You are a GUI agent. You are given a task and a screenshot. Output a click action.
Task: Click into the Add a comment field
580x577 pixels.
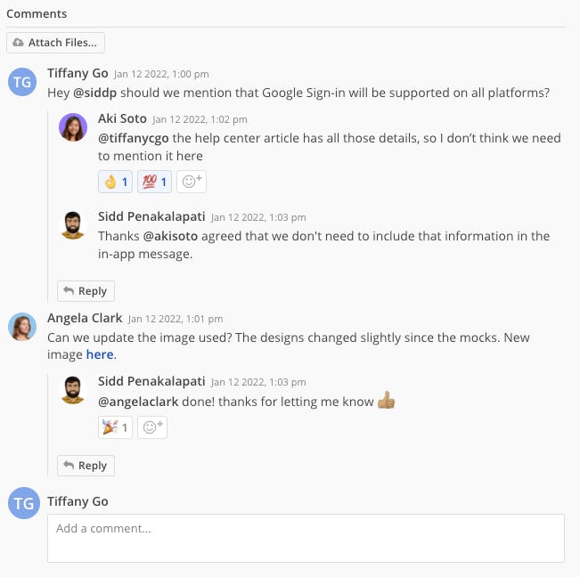pos(306,538)
